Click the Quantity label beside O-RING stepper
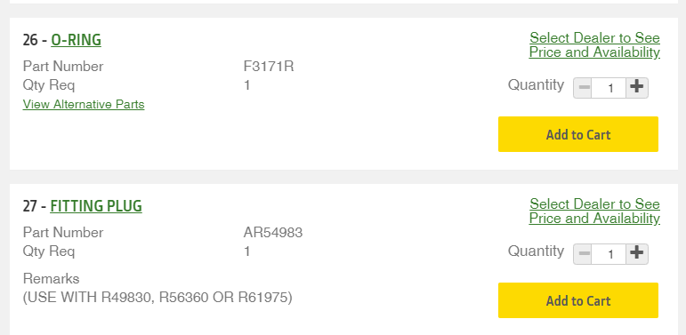686x335 pixels. coord(536,84)
